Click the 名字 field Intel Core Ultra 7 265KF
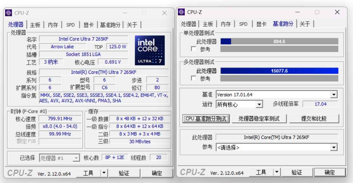This screenshot has height=183, width=353. (84, 39)
